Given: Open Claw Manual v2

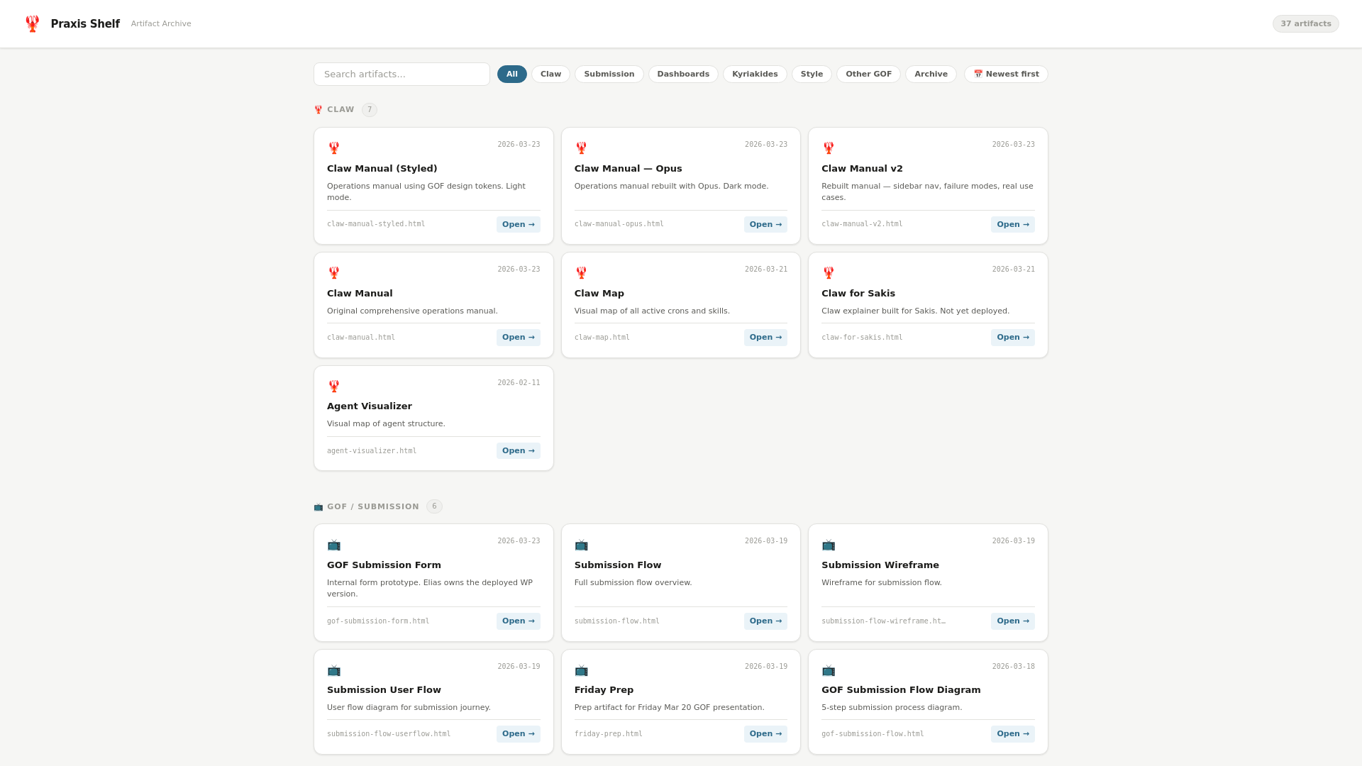Looking at the screenshot, I should 1013,225.
